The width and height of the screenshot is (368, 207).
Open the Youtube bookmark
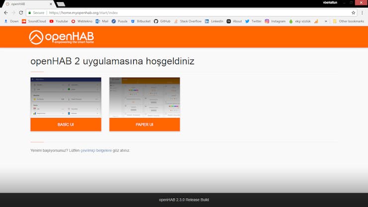(x=59, y=21)
